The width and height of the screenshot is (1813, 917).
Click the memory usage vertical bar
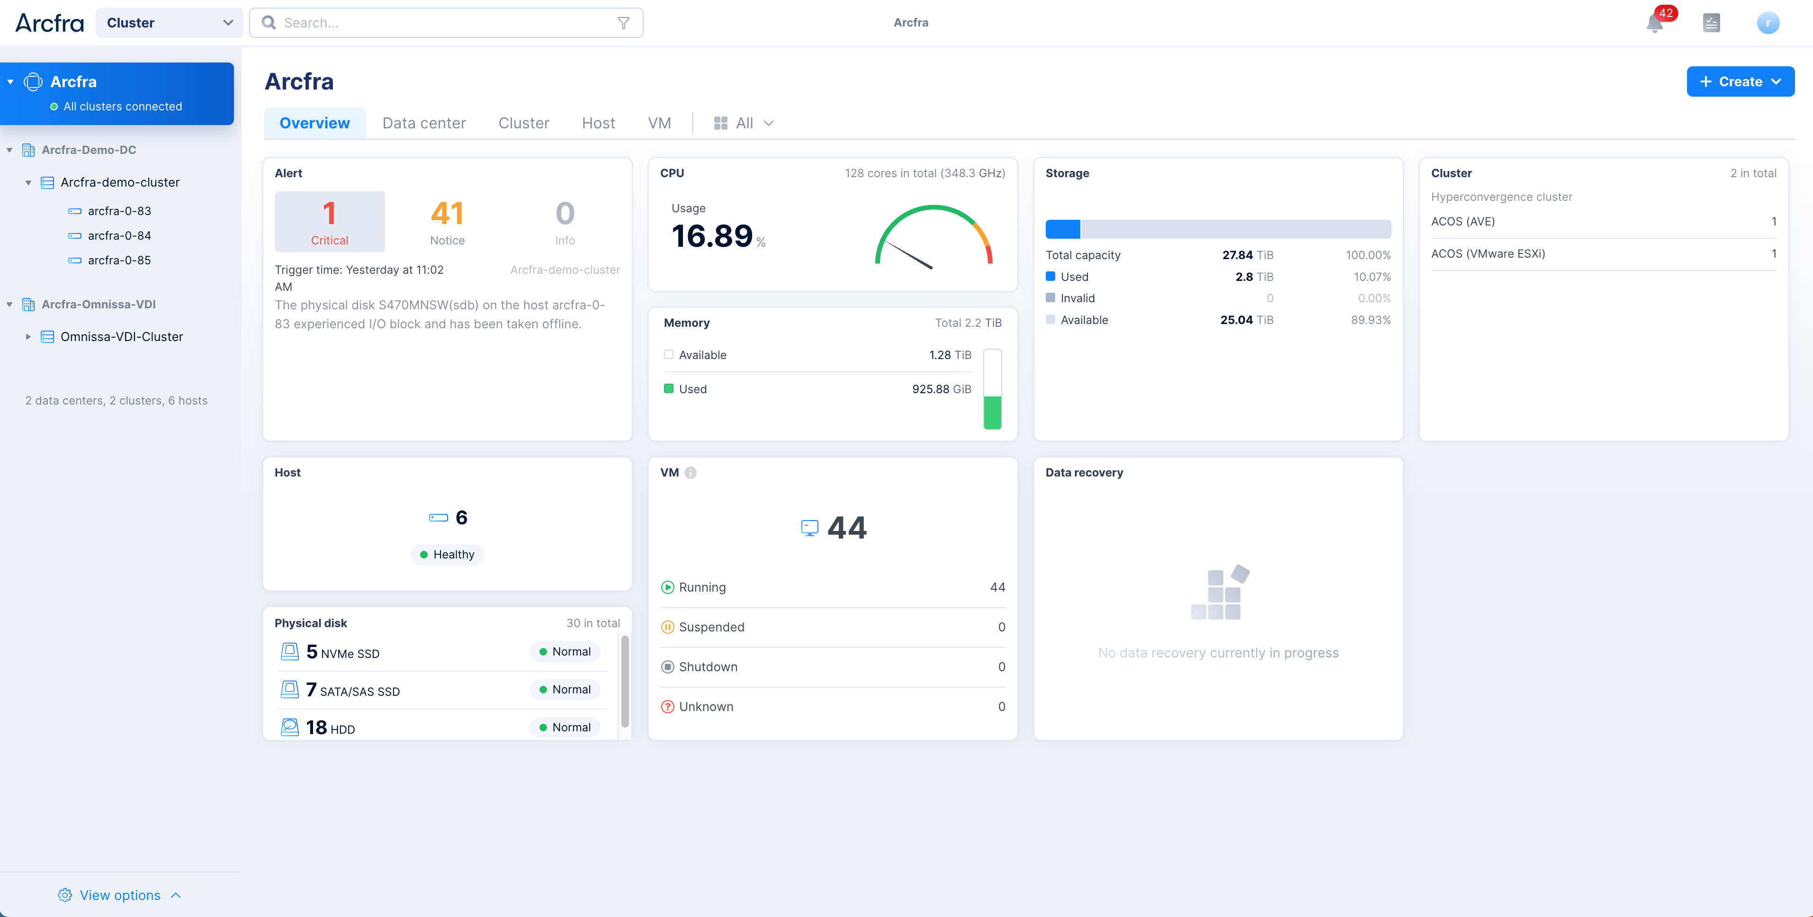pyautogui.click(x=992, y=389)
